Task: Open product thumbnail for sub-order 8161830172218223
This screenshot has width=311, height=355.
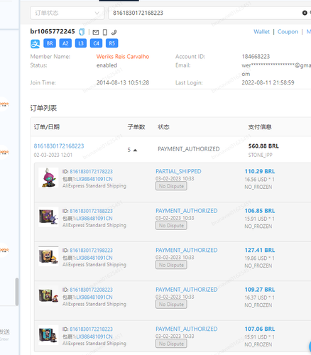Action: pyautogui.click(x=48, y=335)
